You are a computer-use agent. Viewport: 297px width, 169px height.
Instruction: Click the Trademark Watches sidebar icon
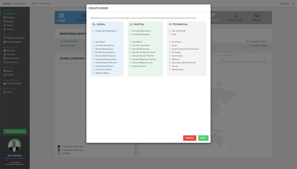5,38
